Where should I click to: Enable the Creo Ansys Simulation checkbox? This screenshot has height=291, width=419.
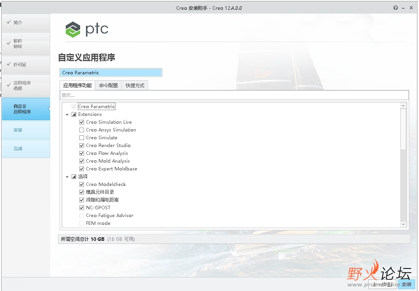82,130
